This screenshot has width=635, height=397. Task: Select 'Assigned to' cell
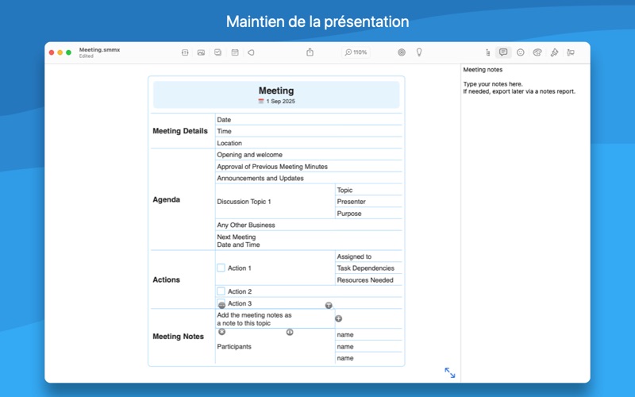368,256
